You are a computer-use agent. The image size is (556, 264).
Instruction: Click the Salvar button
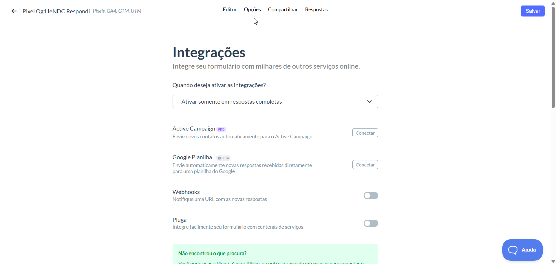pos(533,11)
